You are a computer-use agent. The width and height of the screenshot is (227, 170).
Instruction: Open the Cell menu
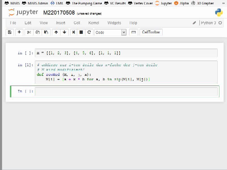(x=77, y=23)
